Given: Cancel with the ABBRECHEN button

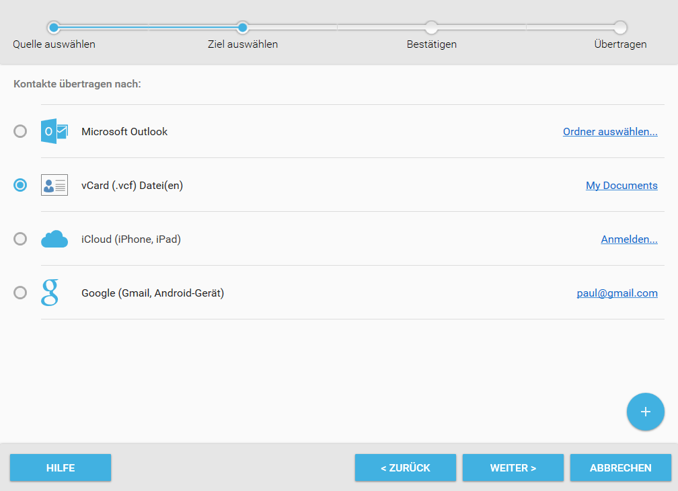Looking at the screenshot, I should (620, 467).
